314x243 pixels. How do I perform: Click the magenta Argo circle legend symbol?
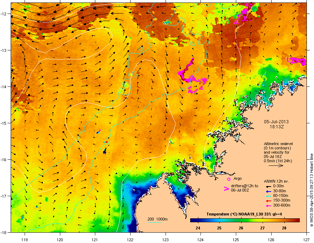[x=229, y=179]
